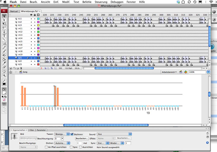Select the Zoom magnifier tool

[x=4, y=75]
